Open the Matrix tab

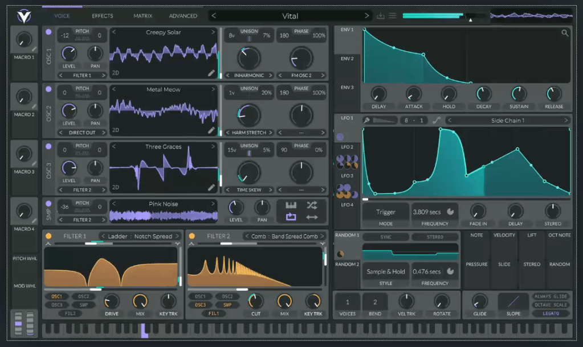(142, 16)
